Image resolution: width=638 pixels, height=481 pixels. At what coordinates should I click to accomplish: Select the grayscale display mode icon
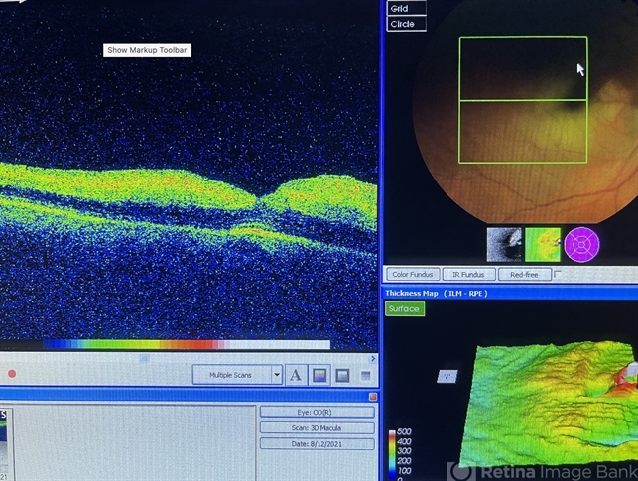pos(341,376)
